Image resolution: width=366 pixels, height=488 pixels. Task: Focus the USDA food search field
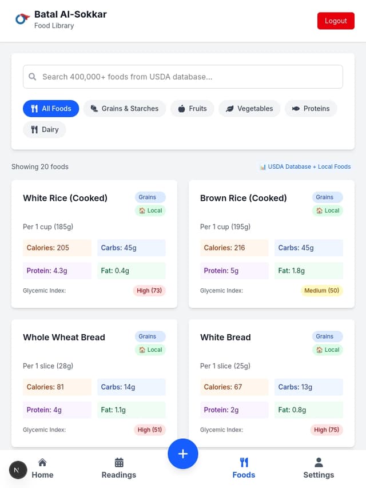tap(183, 77)
